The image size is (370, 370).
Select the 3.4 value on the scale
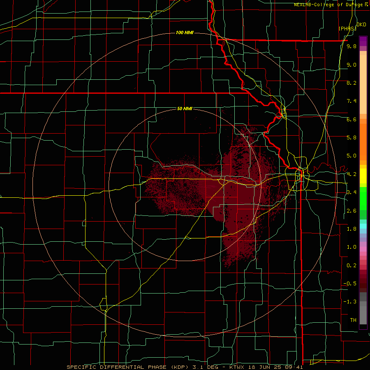[x=351, y=192]
